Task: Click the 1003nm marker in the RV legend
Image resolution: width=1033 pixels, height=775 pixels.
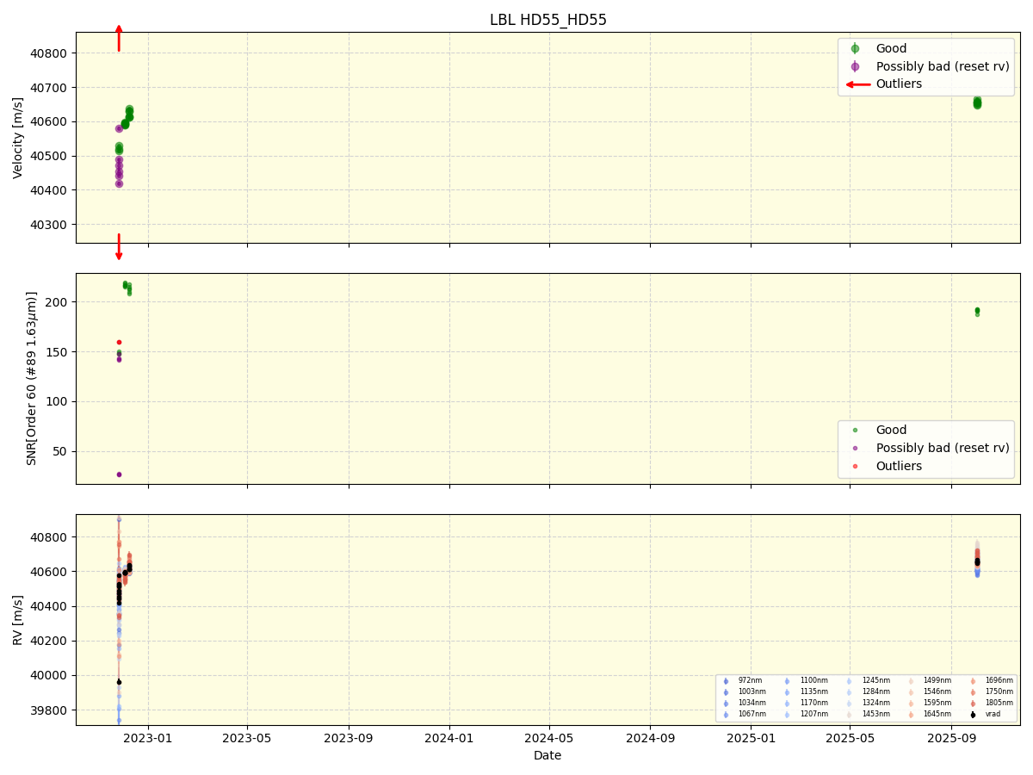Action: pos(726,692)
